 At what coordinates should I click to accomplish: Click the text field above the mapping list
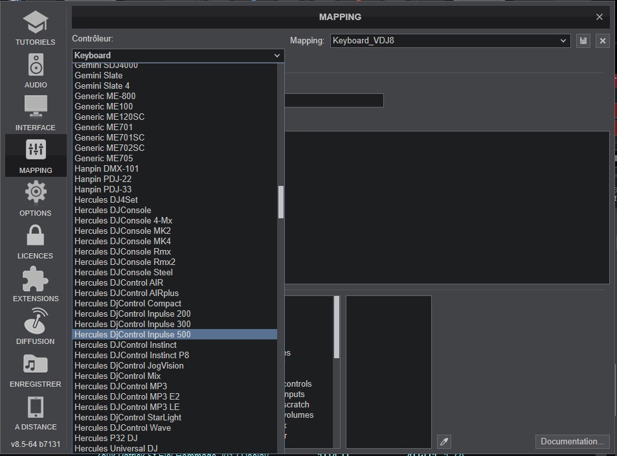[x=334, y=100]
